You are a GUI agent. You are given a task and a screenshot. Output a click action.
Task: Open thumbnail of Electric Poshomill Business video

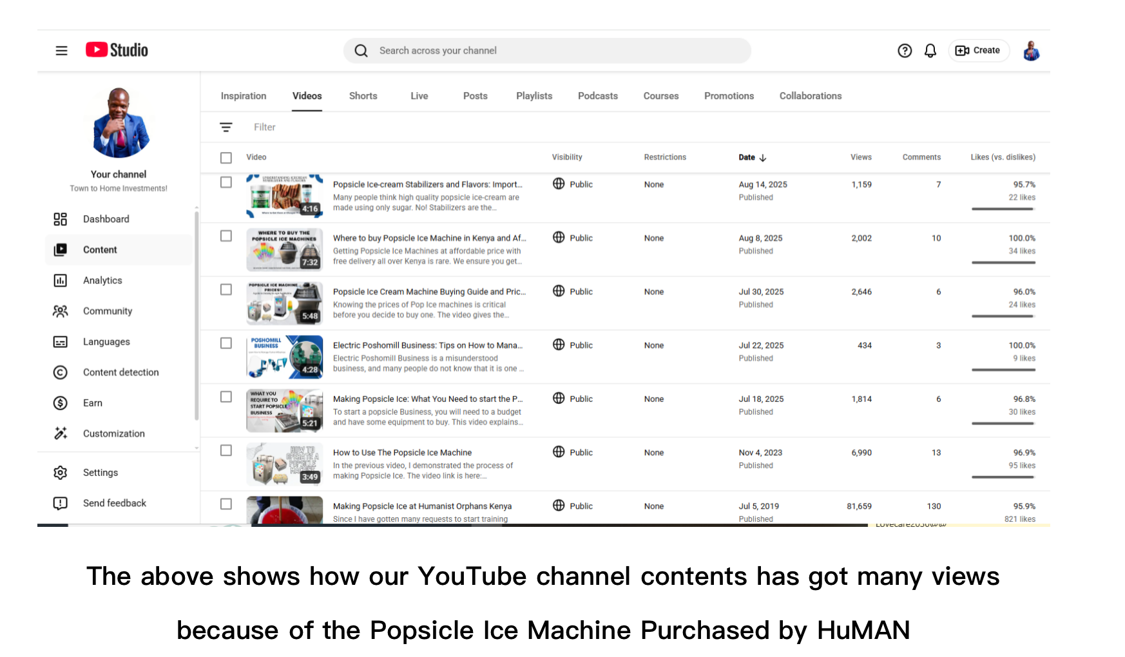coord(284,356)
